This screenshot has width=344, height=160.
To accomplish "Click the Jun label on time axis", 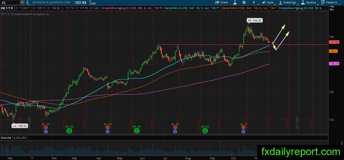I will (x=143, y=158).
